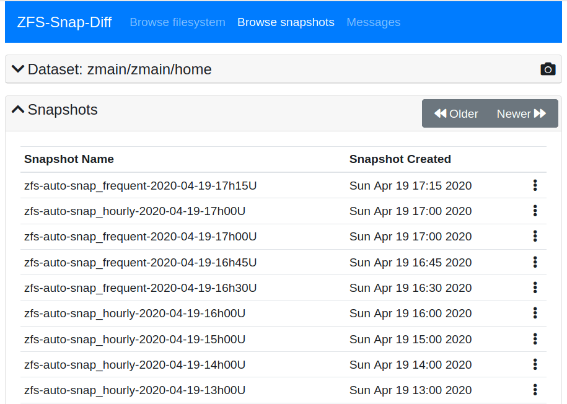Collapse the zmain/zmain/home Dataset section
Screen dimensions: 567x404
point(18,69)
